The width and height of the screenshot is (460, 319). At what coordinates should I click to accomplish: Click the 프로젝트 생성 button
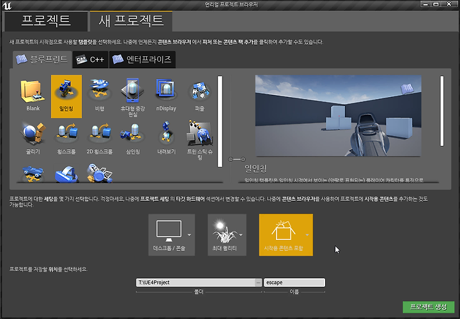(428, 307)
